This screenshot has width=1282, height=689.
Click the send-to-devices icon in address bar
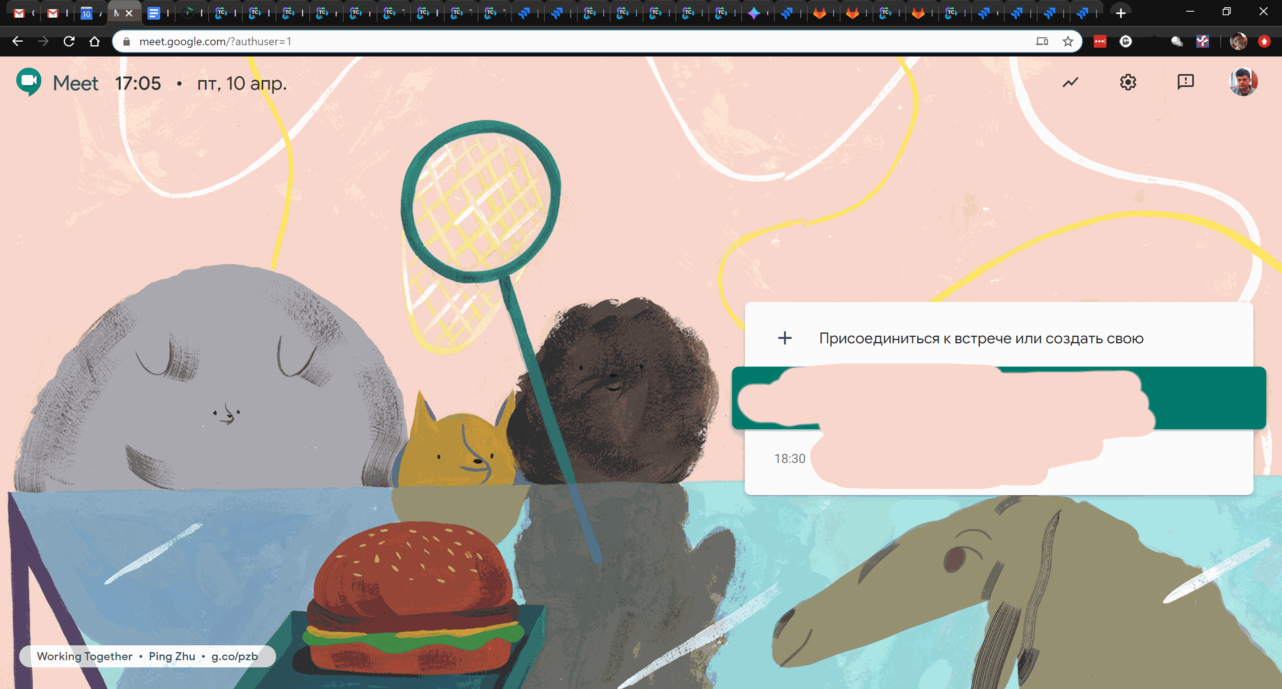(1042, 41)
